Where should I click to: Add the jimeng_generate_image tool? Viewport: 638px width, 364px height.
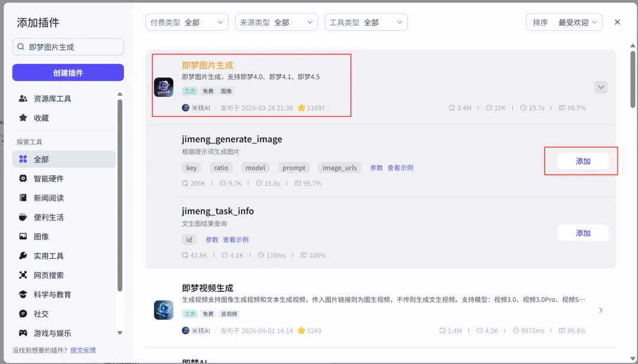tap(583, 161)
